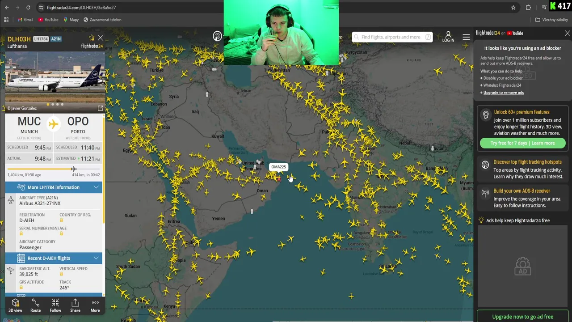Open the 3D view
Viewport: 572px width, 322px height.
pyautogui.click(x=15, y=306)
